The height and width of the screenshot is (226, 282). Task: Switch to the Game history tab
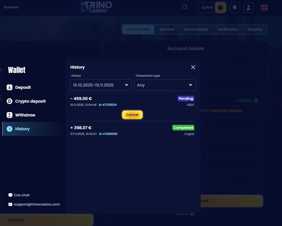(196, 29)
